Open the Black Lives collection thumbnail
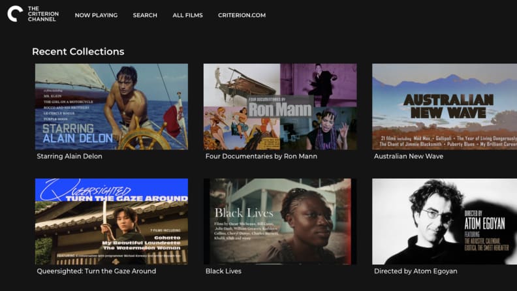The image size is (517, 291). 280,221
